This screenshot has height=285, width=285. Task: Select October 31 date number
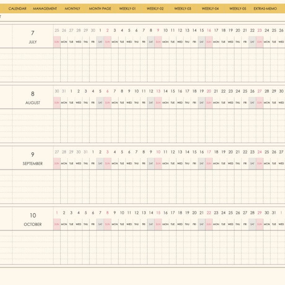click(x=274, y=213)
